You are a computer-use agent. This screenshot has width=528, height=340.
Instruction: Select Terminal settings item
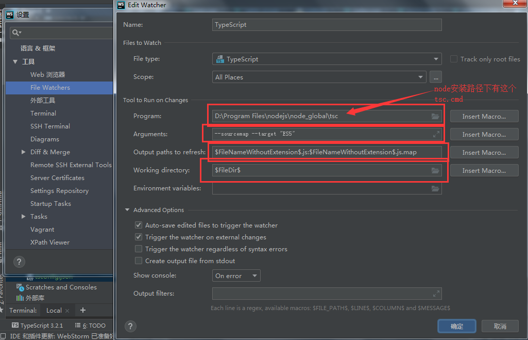(x=59, y=114)
